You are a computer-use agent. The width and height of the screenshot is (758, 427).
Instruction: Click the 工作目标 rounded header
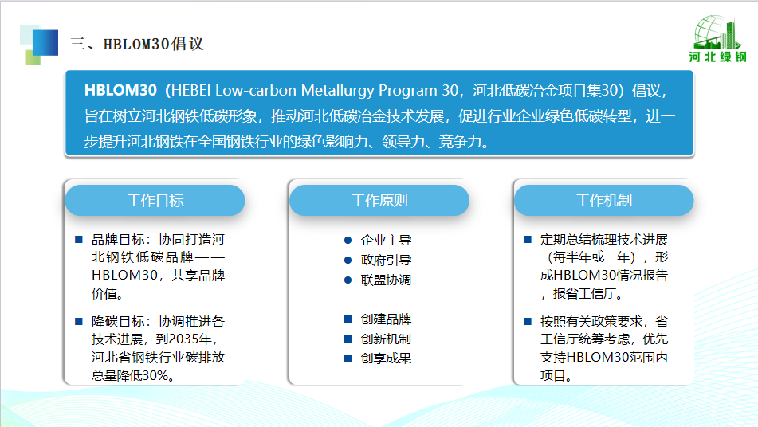(x=155, y=200)
